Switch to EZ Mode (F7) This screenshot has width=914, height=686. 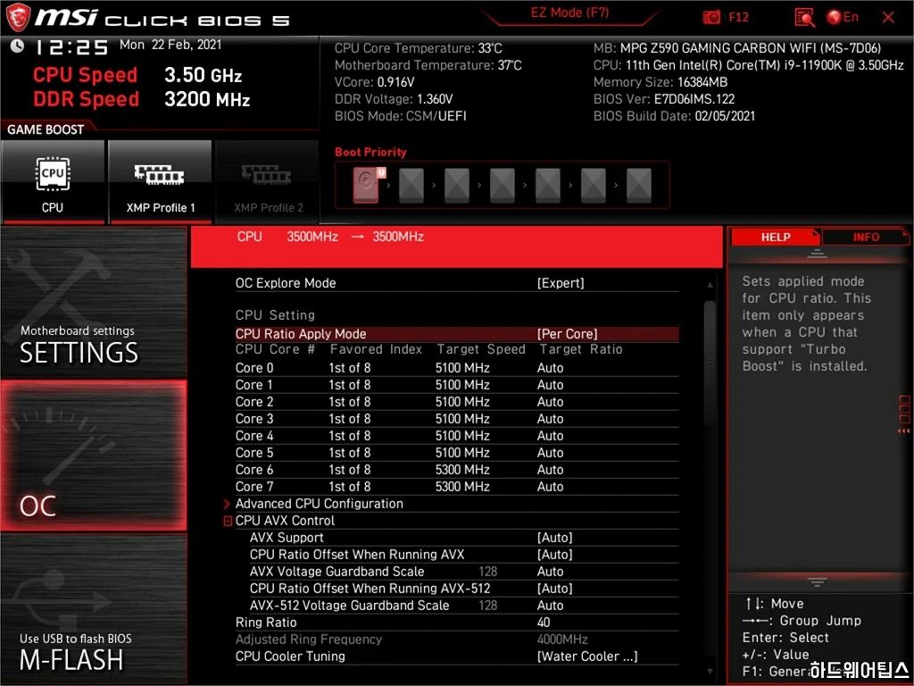569,13
